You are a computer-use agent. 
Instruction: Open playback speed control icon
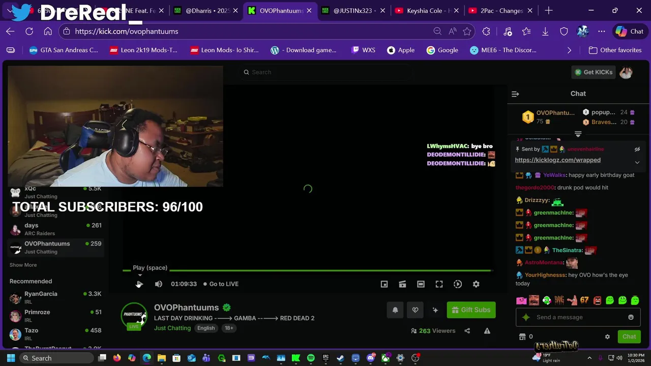tap(458, 284)
